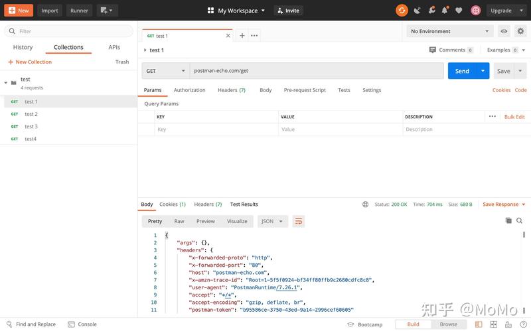
Task: Open the request Body tab
Action: coord(265,90)
